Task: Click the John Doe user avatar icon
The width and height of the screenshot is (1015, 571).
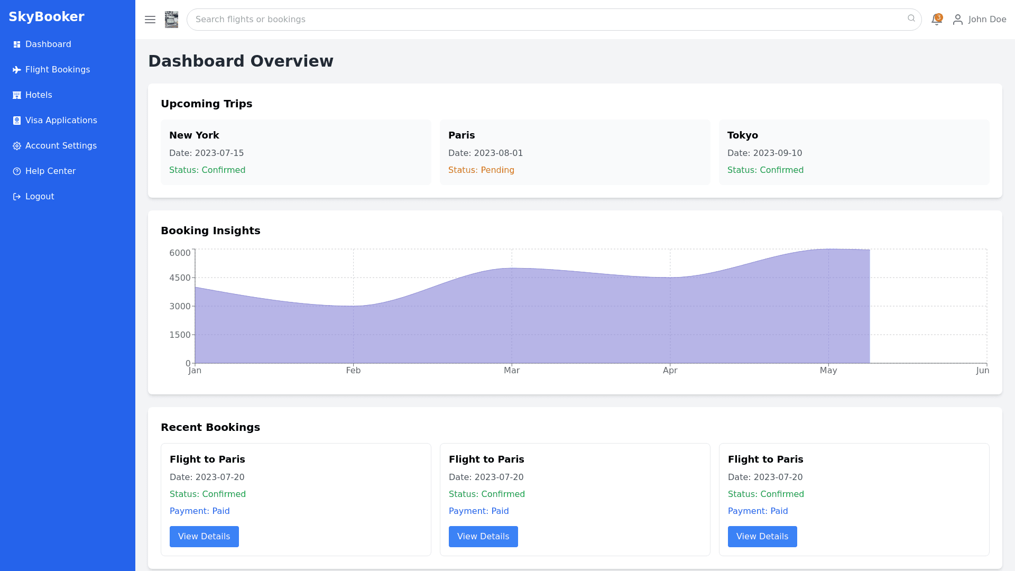Action: (x=957, y=20)
